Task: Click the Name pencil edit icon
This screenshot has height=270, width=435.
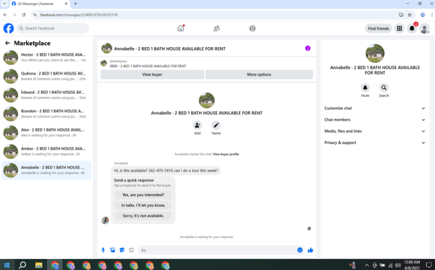Action: (x=216, y=125)
